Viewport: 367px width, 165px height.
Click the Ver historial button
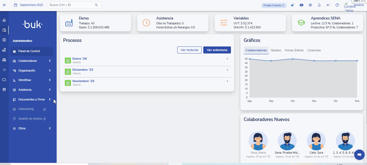[189, 50]
